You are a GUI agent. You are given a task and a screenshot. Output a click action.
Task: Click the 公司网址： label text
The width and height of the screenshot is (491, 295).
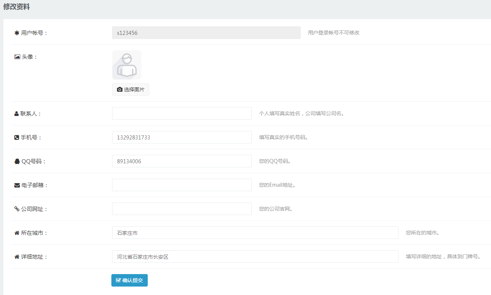35,209
